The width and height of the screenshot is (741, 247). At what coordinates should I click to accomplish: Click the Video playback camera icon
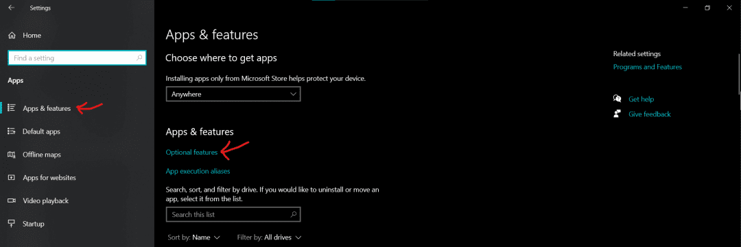tap(12, 200)
